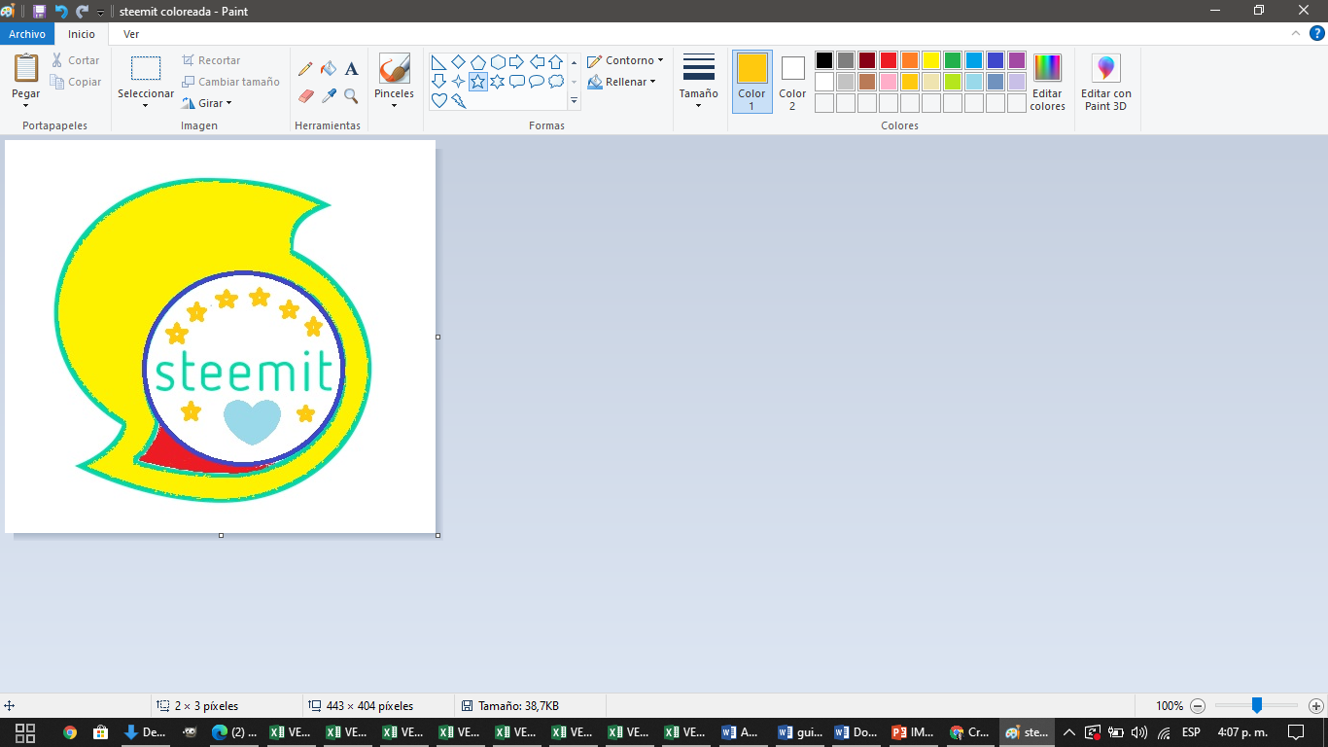The height and width of the screenshot is (747, 1328).
Task: Choose the four-point star shape
Action: [x=459, y=82]
